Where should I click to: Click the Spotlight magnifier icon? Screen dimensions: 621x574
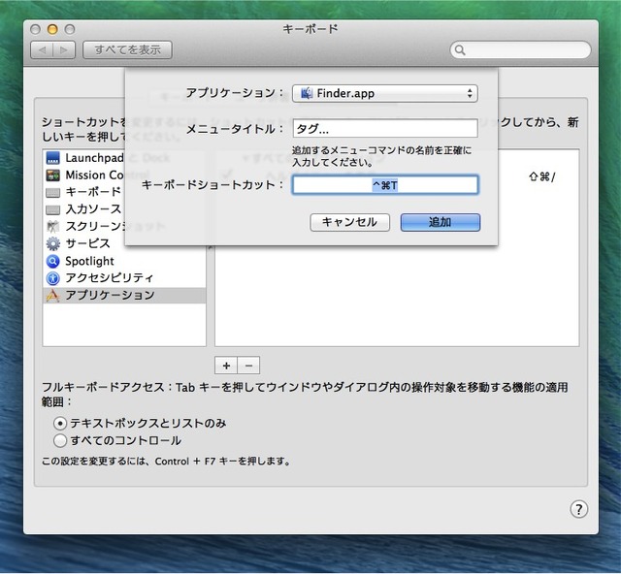[x=52, y=261]
